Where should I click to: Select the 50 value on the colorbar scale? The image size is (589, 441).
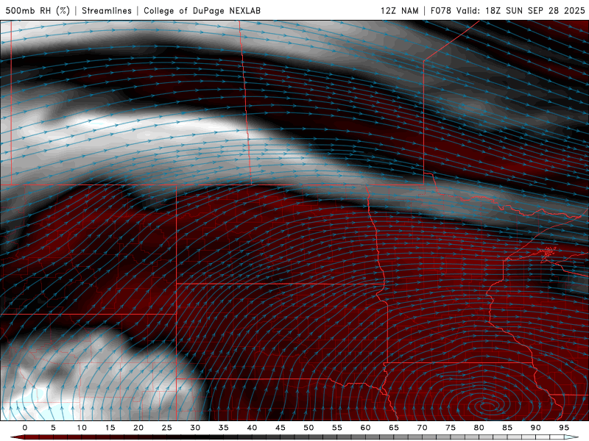pos(308,428)
